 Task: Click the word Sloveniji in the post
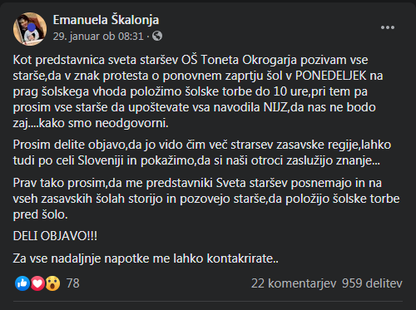(x=101, y=161)
